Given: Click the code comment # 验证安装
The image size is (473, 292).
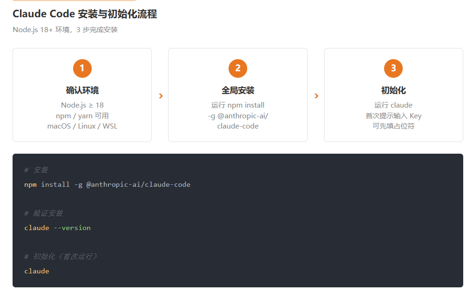Looking at the screenshot, I should pyautogui.click(x=43, y=213).
